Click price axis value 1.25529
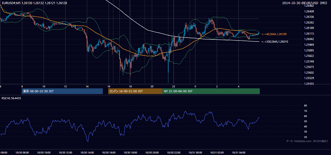 point(309,78)
